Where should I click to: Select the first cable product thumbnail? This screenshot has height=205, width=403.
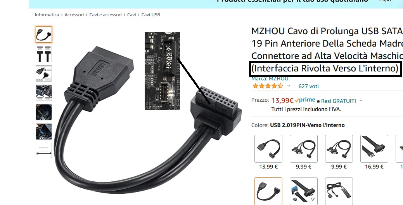coord(44,35)
